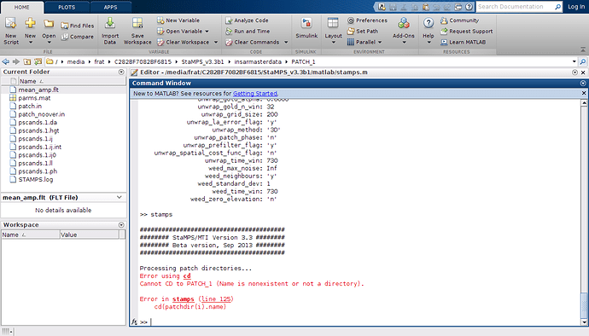Image resolution: width=589 pixels, height=336 pixels.
Task: Create a New Variable
Action: (x=178, y=20)
